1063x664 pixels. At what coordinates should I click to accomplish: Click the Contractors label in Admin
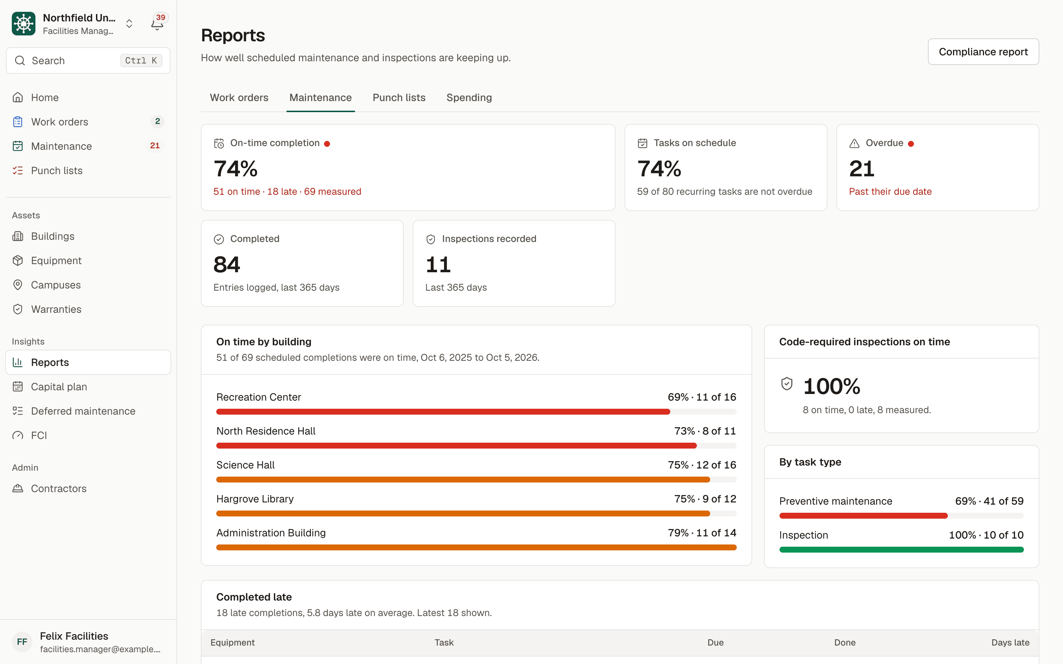tap(59, 488)
